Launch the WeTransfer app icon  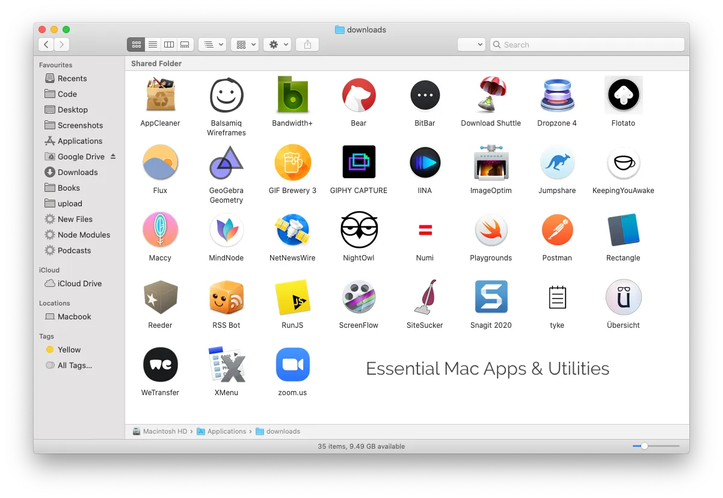point(160,364)
